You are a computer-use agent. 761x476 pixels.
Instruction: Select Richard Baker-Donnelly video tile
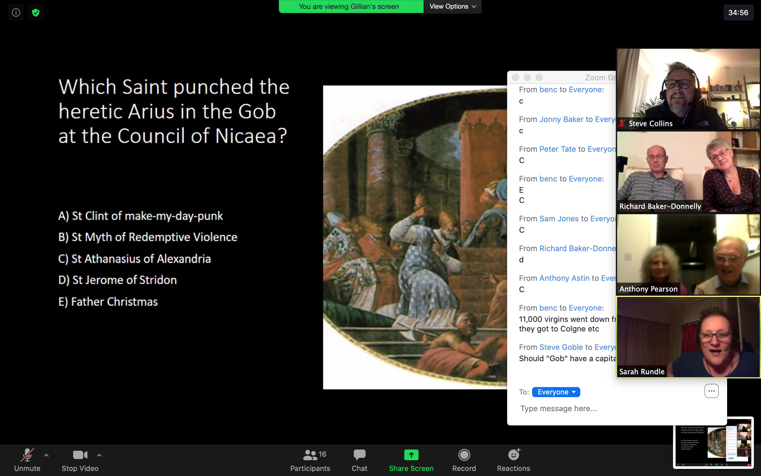coord(688,172)
